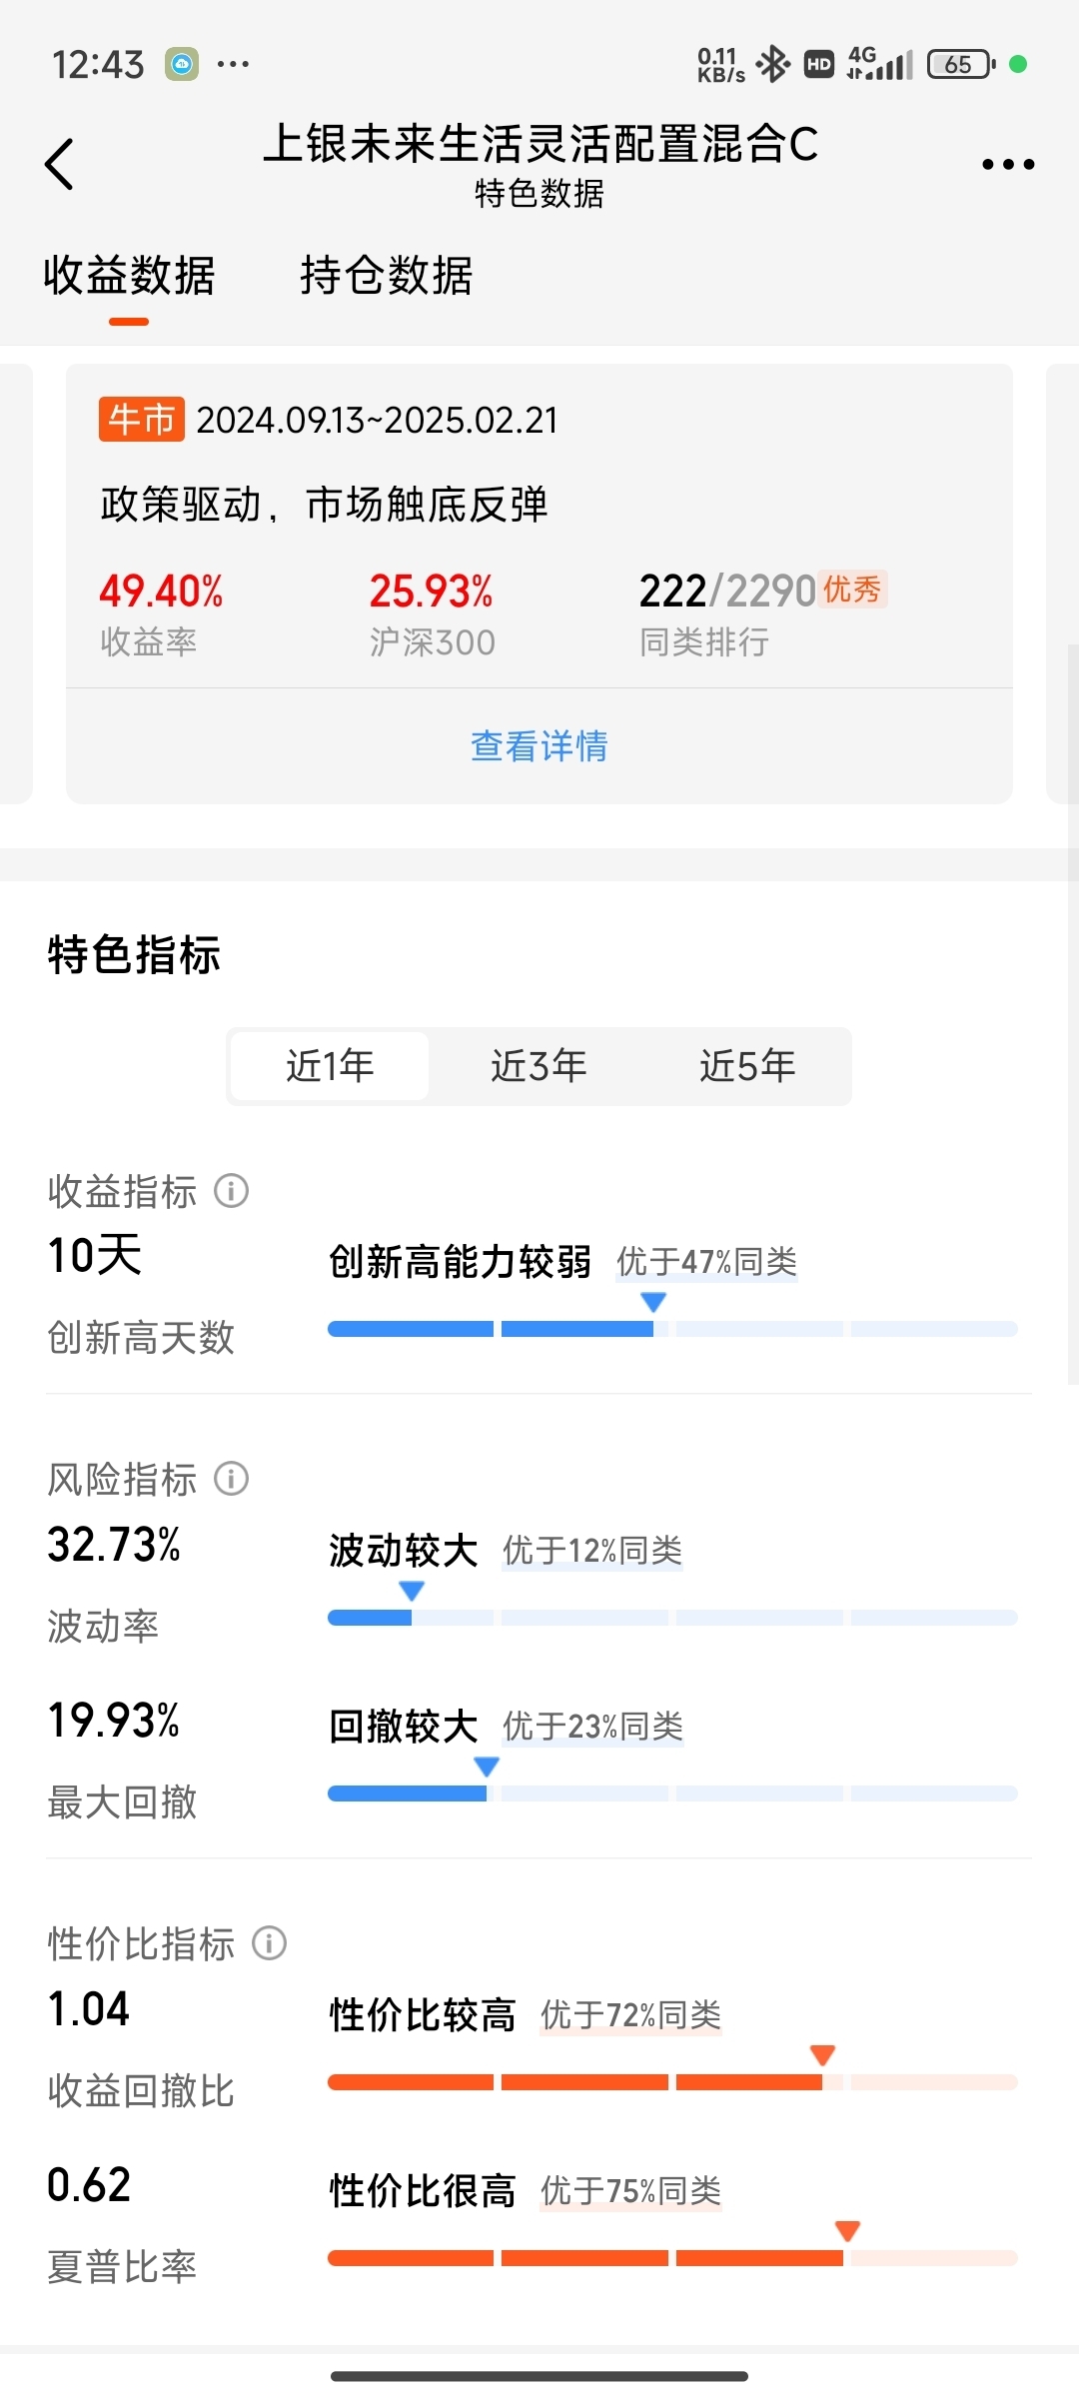Tap the app notification icon in status bar
The width and height of the screenshot is (1079, 2398).
(182, 64)
